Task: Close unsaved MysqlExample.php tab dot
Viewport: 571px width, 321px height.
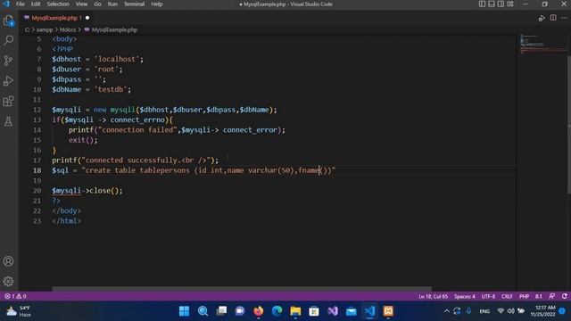Action: (x=87, y=18)
